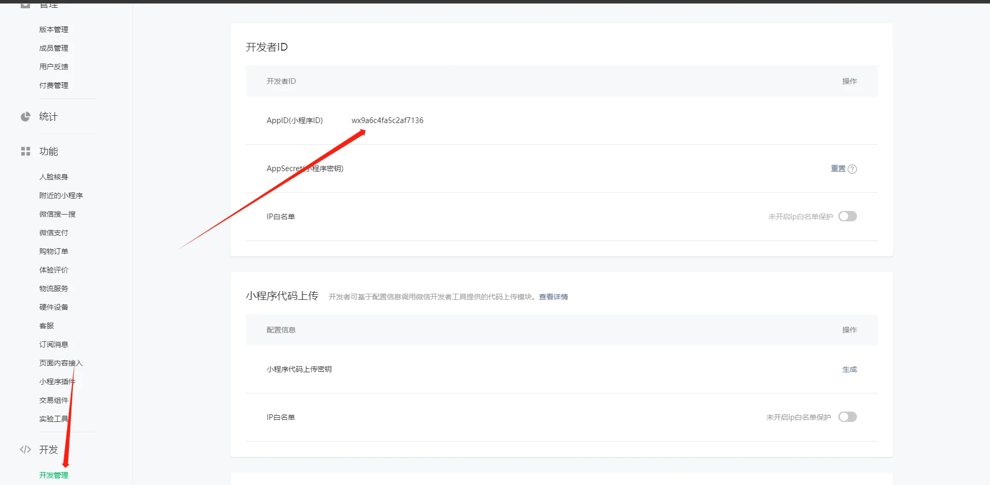Click 生成 to generate upload key
Viewport: 990px width, 485px height.
849,369
